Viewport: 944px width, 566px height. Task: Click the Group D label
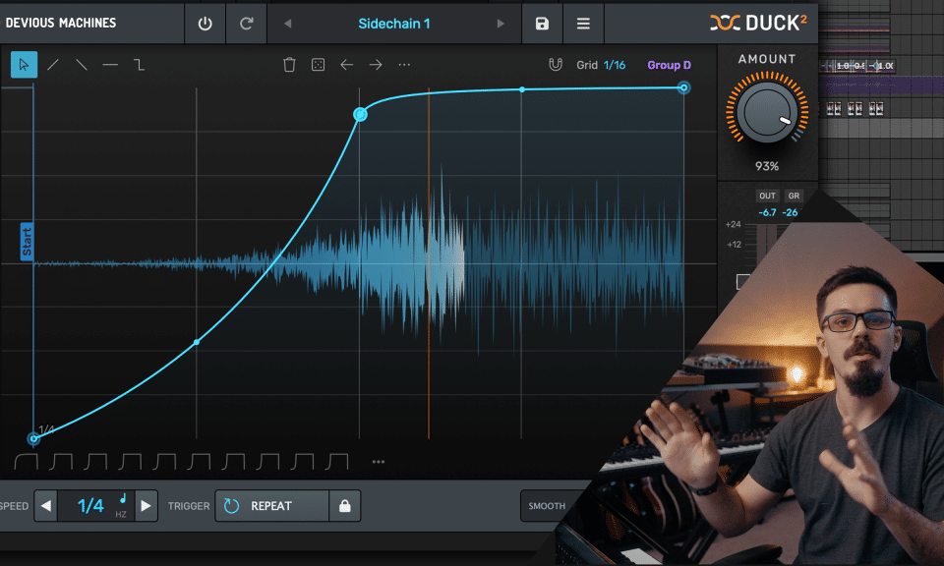click(x=669, y=65)
